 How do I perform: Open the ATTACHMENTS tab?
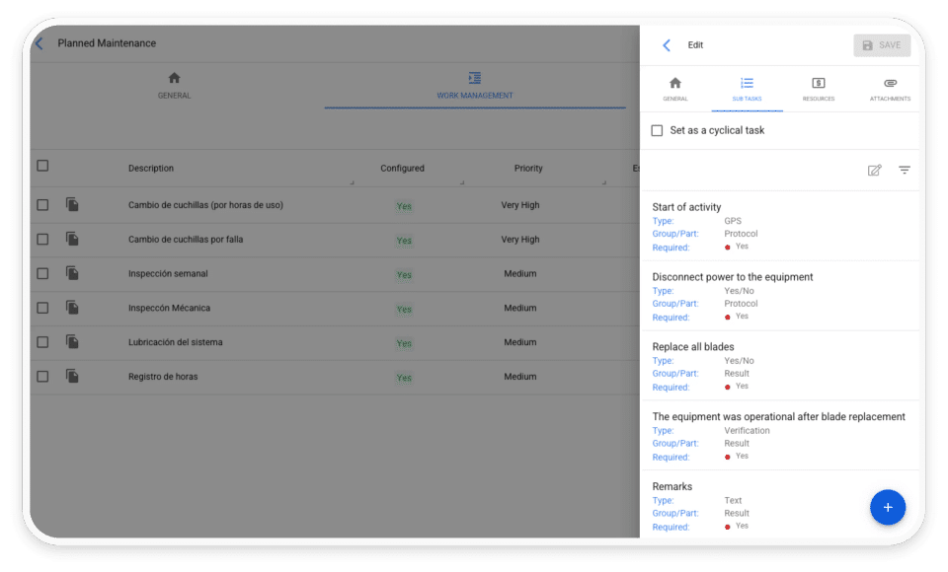(x=890, y=89)
